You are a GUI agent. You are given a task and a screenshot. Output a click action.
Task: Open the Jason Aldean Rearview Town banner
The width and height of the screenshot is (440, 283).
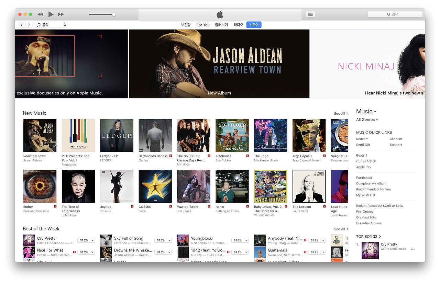[x=219, y=64]
